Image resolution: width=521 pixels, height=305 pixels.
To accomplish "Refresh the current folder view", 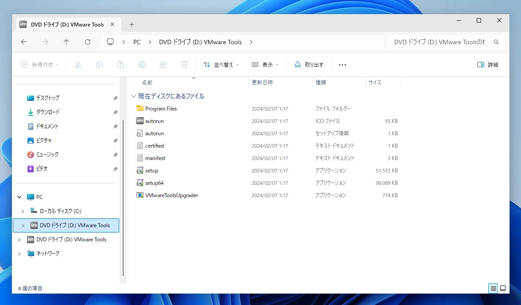I will pyautogui.click(x=88, y=42).
